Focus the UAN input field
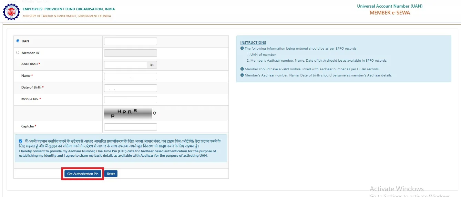 click(x=131, y=41)
